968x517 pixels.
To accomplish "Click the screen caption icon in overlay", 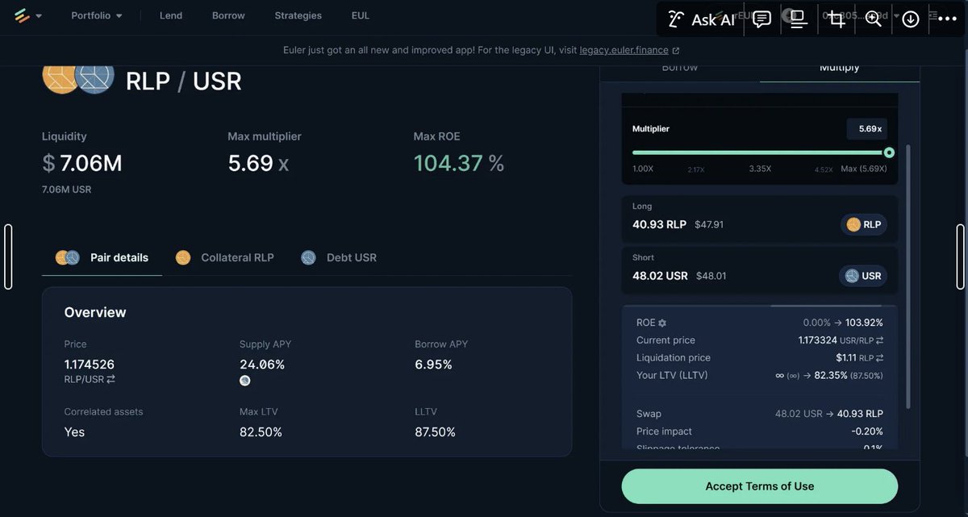I will tap(799, 19).
